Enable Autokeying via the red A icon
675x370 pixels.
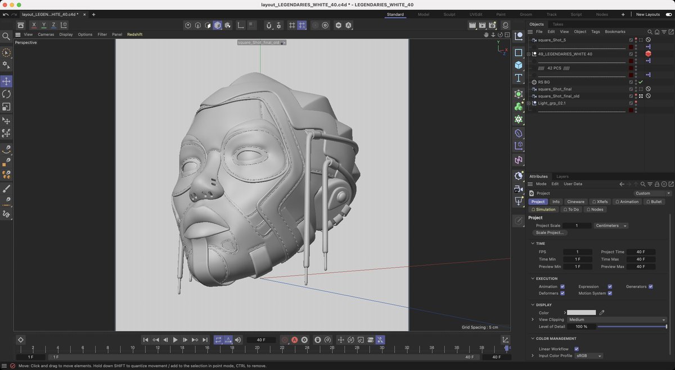294,340
